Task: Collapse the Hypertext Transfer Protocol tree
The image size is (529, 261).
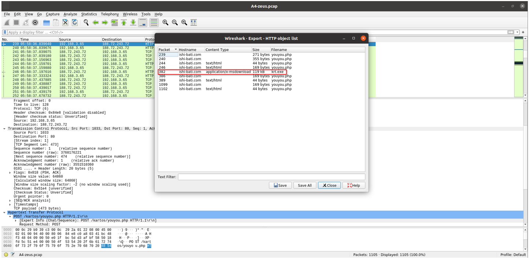Action: point(4,213)
